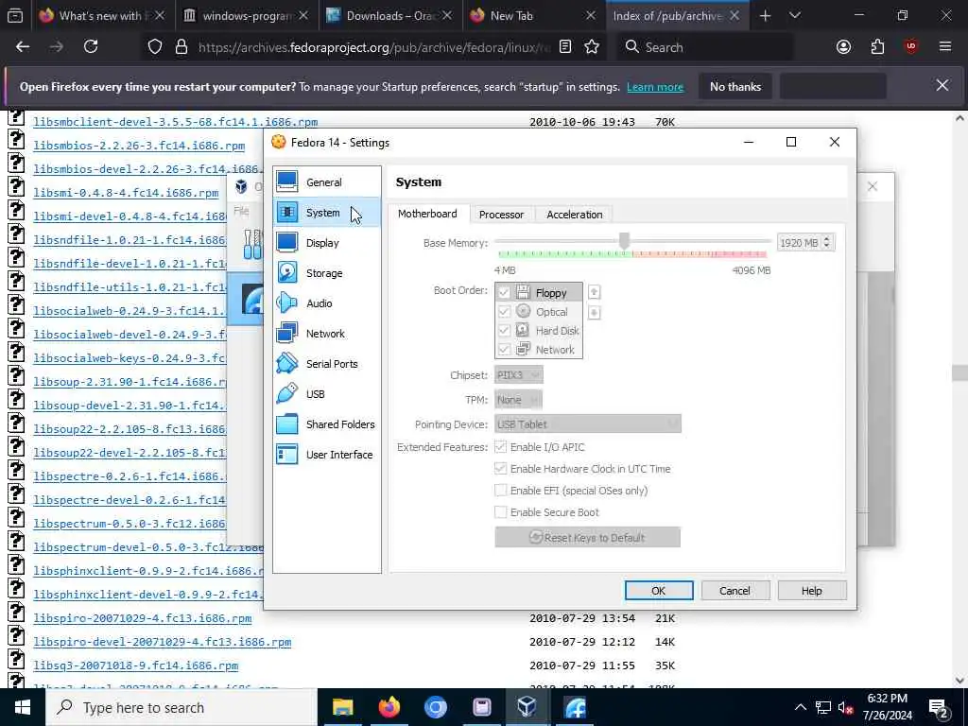Bookmark this page with the star icon
Screen dimensions: 968x726
point(592,47)
